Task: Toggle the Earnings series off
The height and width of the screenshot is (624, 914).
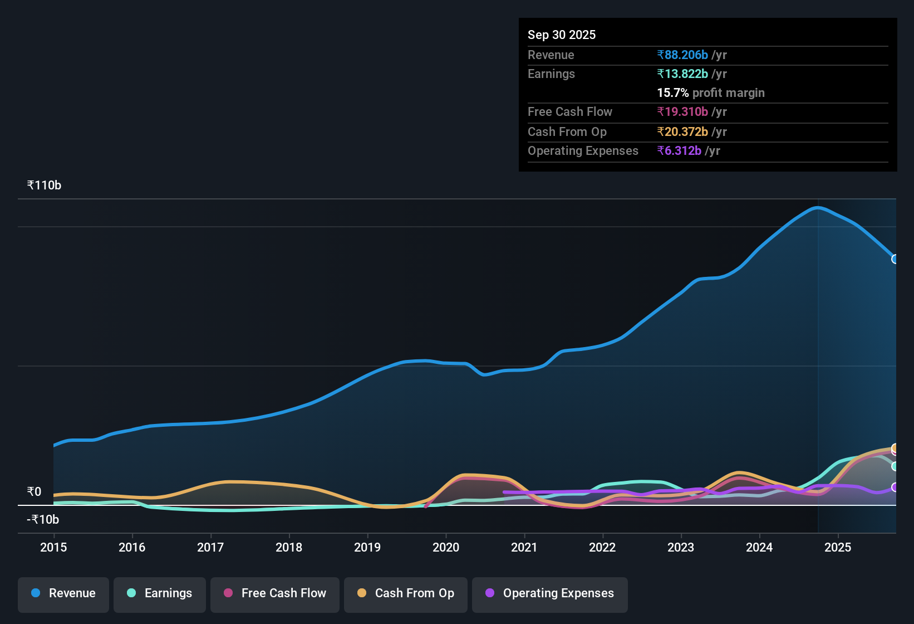Action: (159, 593)
